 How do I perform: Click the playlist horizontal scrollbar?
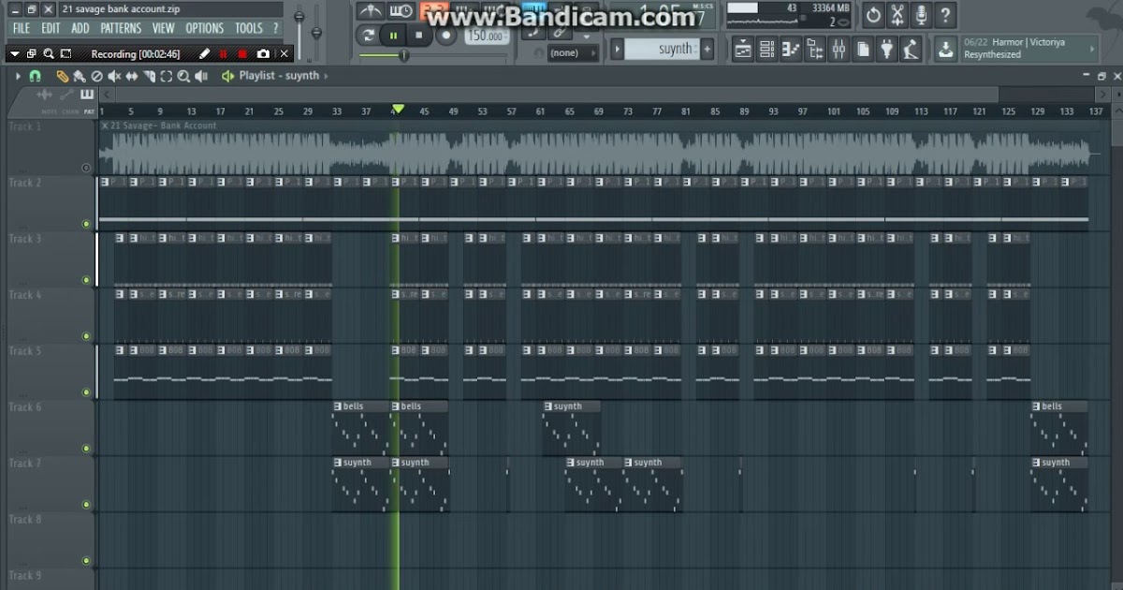point(556,95)
